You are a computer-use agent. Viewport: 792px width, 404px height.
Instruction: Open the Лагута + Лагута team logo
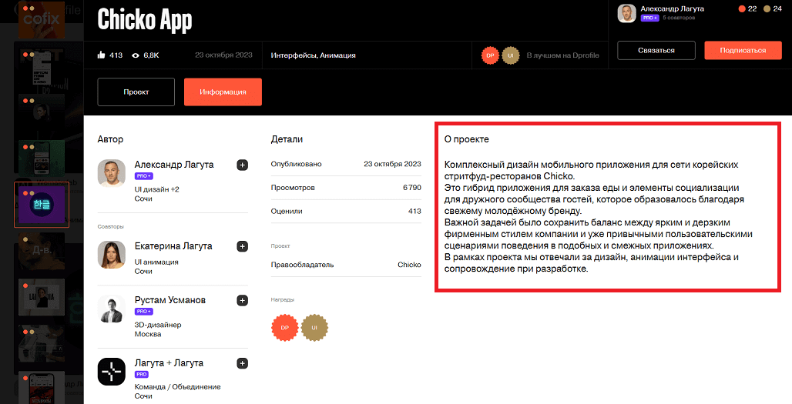coord(111,372)
